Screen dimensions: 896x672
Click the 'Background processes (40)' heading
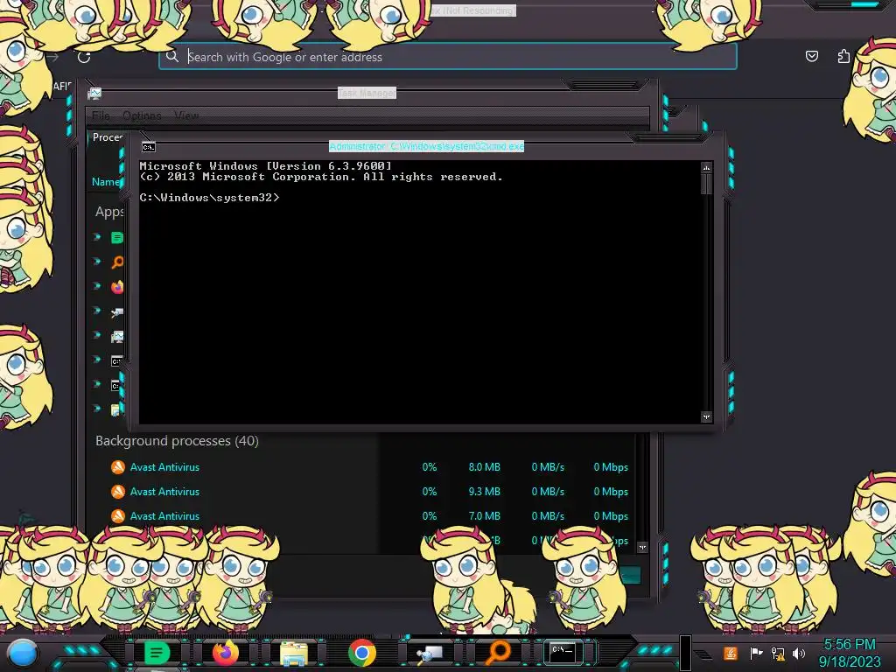[x=177, y=441]
